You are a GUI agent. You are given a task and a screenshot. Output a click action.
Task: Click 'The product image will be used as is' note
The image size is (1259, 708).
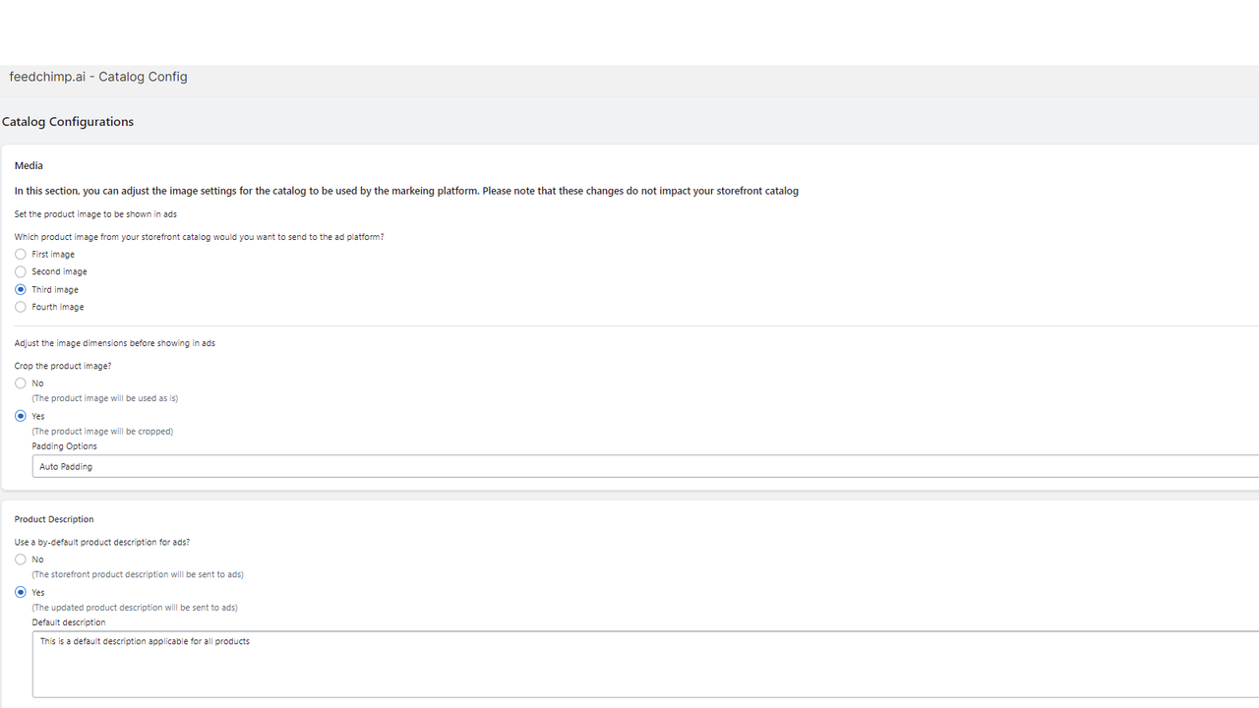105,399
